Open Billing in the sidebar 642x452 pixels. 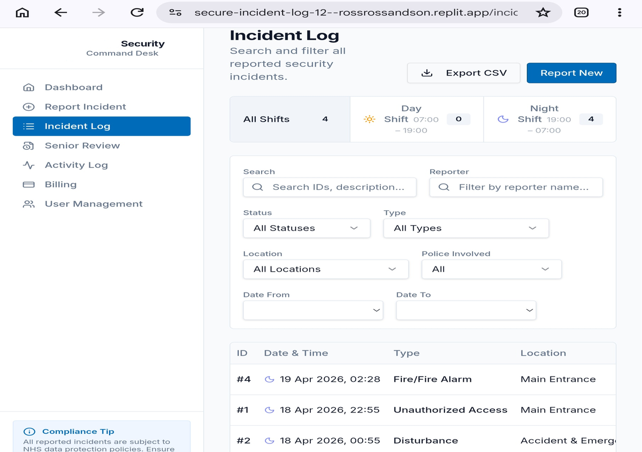102,185
